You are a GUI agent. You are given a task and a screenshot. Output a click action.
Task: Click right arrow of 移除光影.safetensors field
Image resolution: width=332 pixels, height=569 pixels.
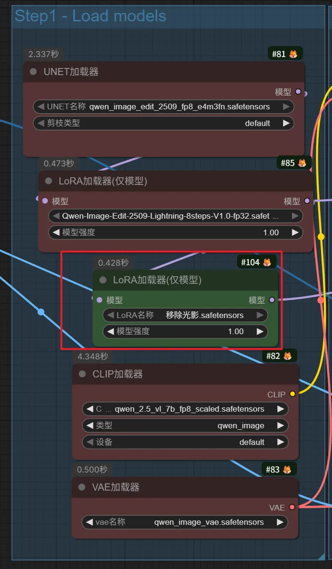point(260,315)
